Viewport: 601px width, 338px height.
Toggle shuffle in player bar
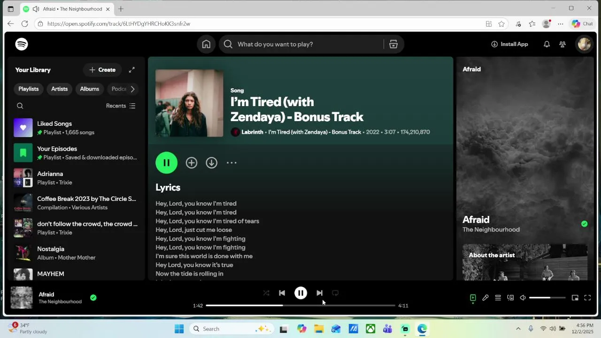[266, 293]
